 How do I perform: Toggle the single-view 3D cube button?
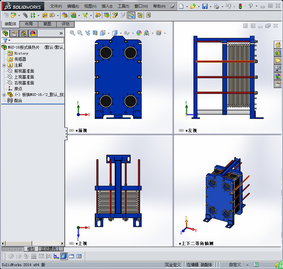[x=64, y=256]
